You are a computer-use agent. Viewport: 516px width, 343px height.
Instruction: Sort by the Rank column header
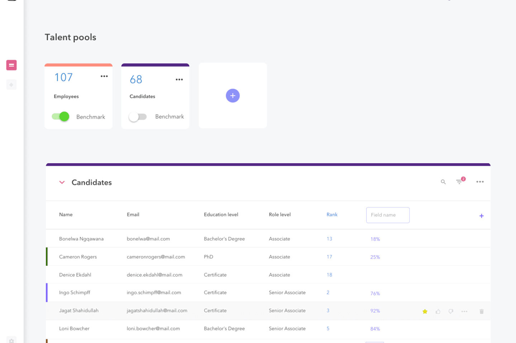[332, 215]
